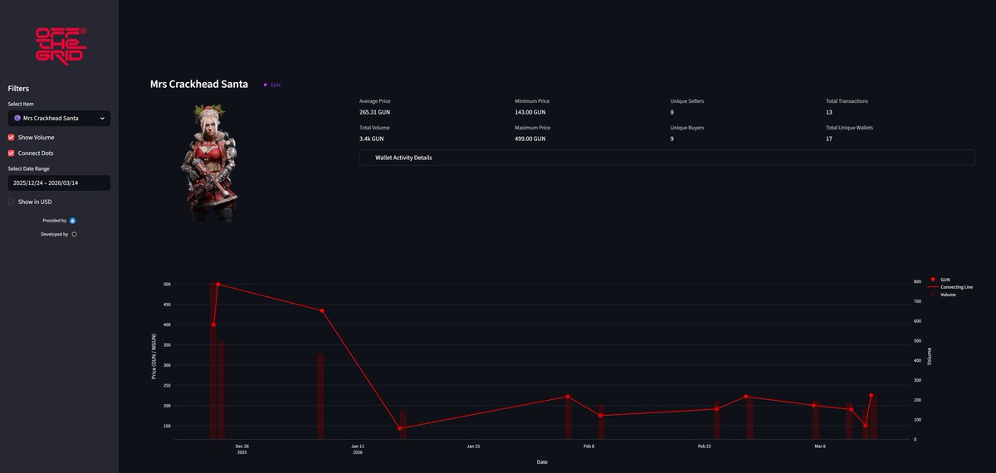996x473 pixels.
Task: Open the Select Item dropdown
Action: pos(59,119)
